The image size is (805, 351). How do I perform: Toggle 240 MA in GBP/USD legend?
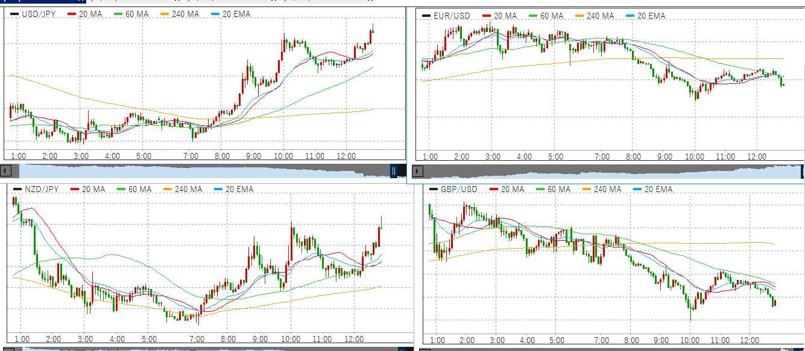(602, 189)
